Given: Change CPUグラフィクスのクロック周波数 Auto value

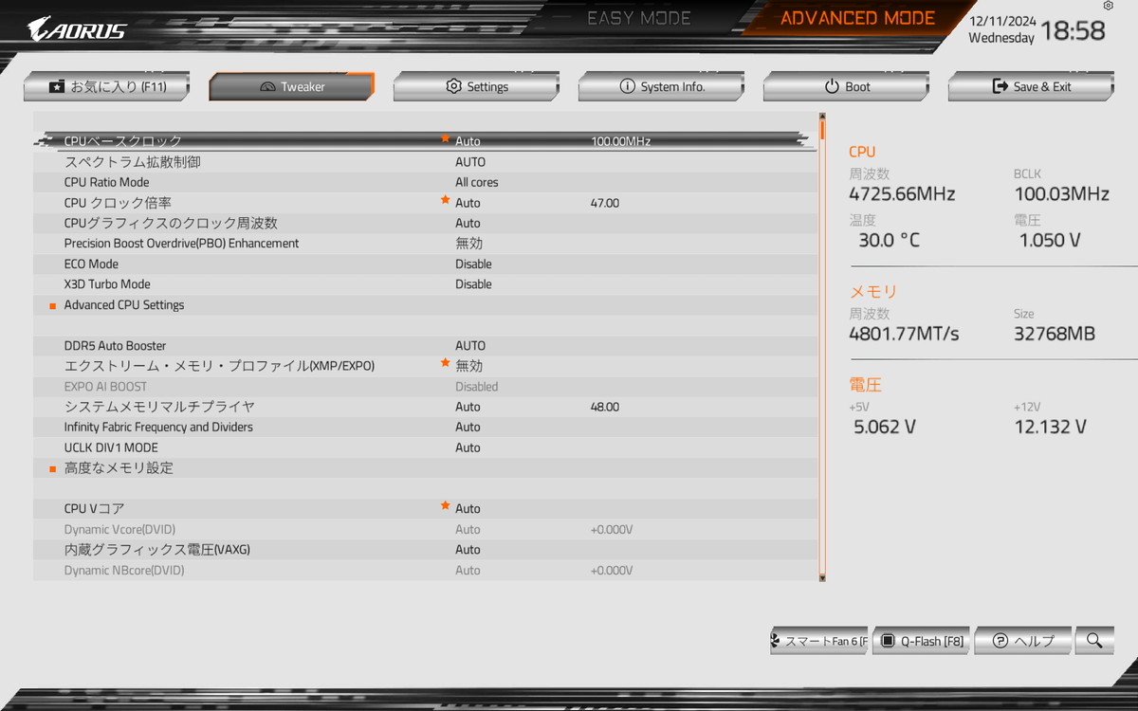Looking at the screenshot, I should (468, 224).
